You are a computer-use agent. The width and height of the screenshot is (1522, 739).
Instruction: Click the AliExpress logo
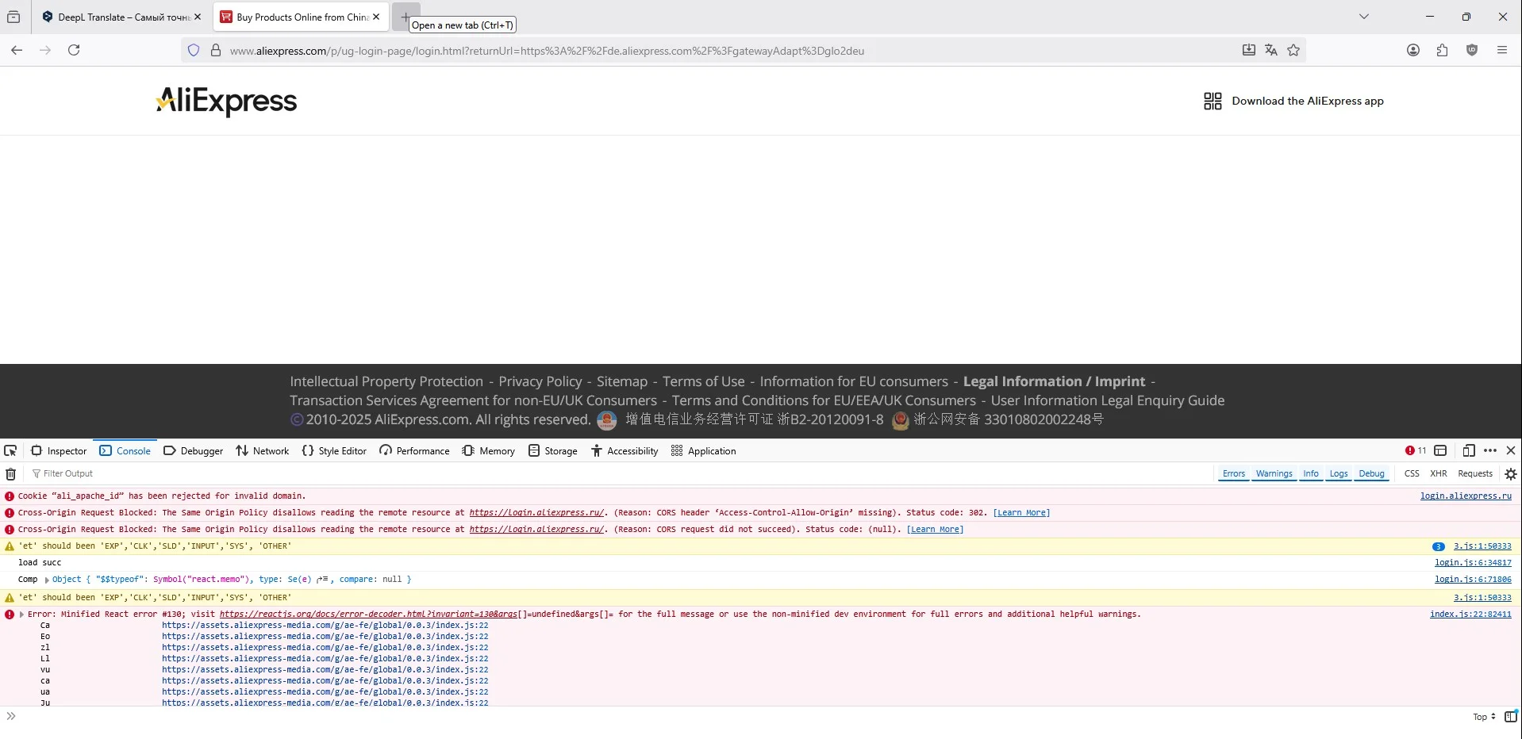click(226, 101)
